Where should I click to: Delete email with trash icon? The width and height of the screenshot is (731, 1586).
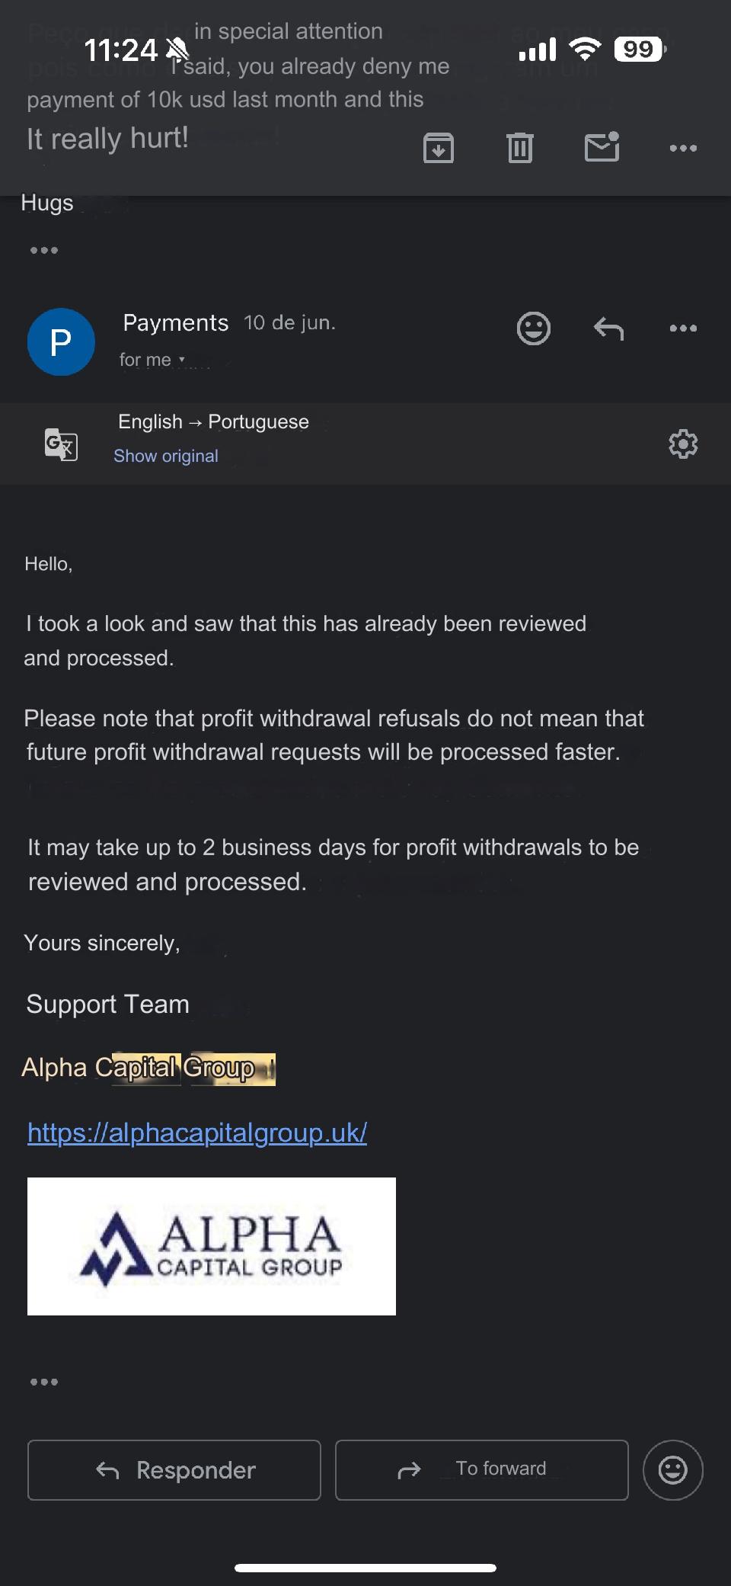coord(520,148)
